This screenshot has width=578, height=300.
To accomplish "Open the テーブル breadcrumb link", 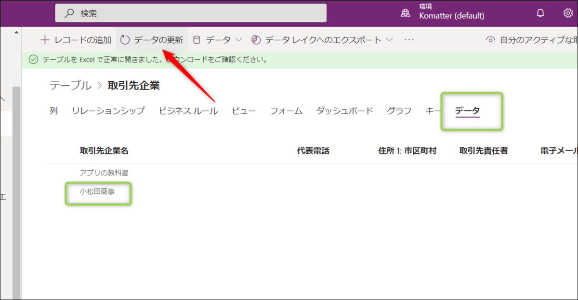I will [70, 86].
